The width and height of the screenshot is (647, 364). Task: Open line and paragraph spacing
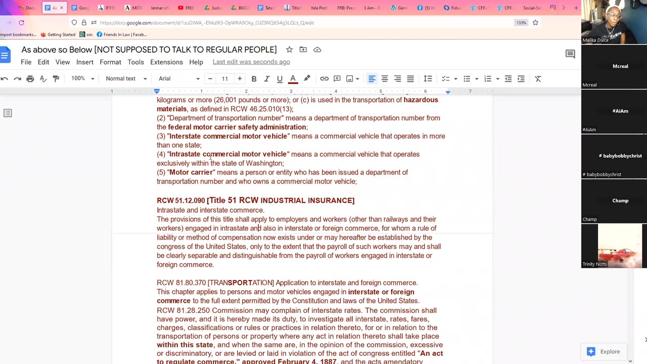coord(428,78)
